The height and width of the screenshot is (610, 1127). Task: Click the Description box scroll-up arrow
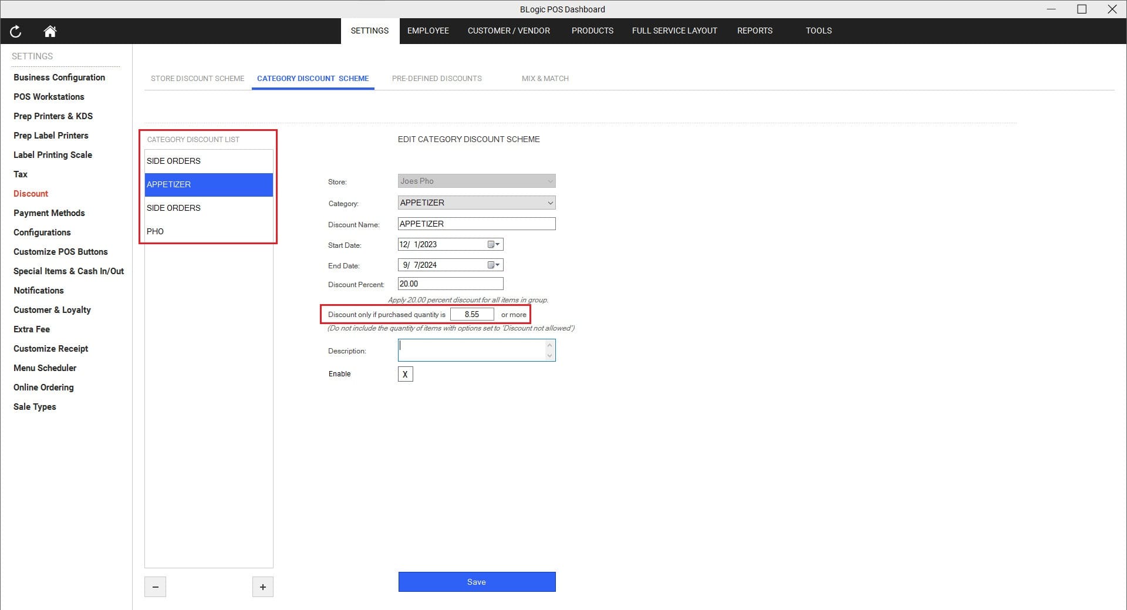[549, 344]
